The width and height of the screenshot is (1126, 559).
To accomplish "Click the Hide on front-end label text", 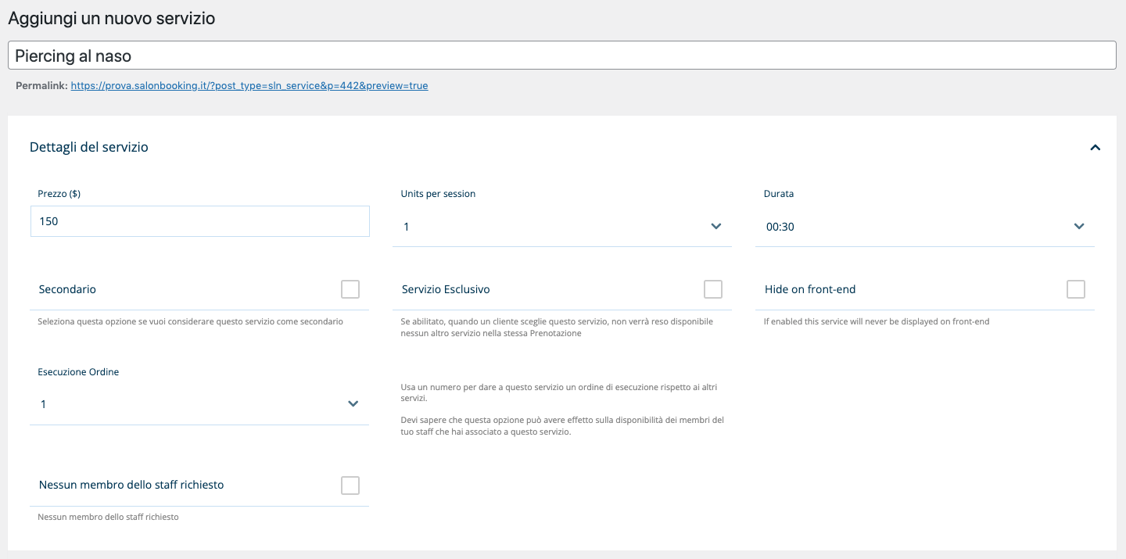I will point(810,289).
